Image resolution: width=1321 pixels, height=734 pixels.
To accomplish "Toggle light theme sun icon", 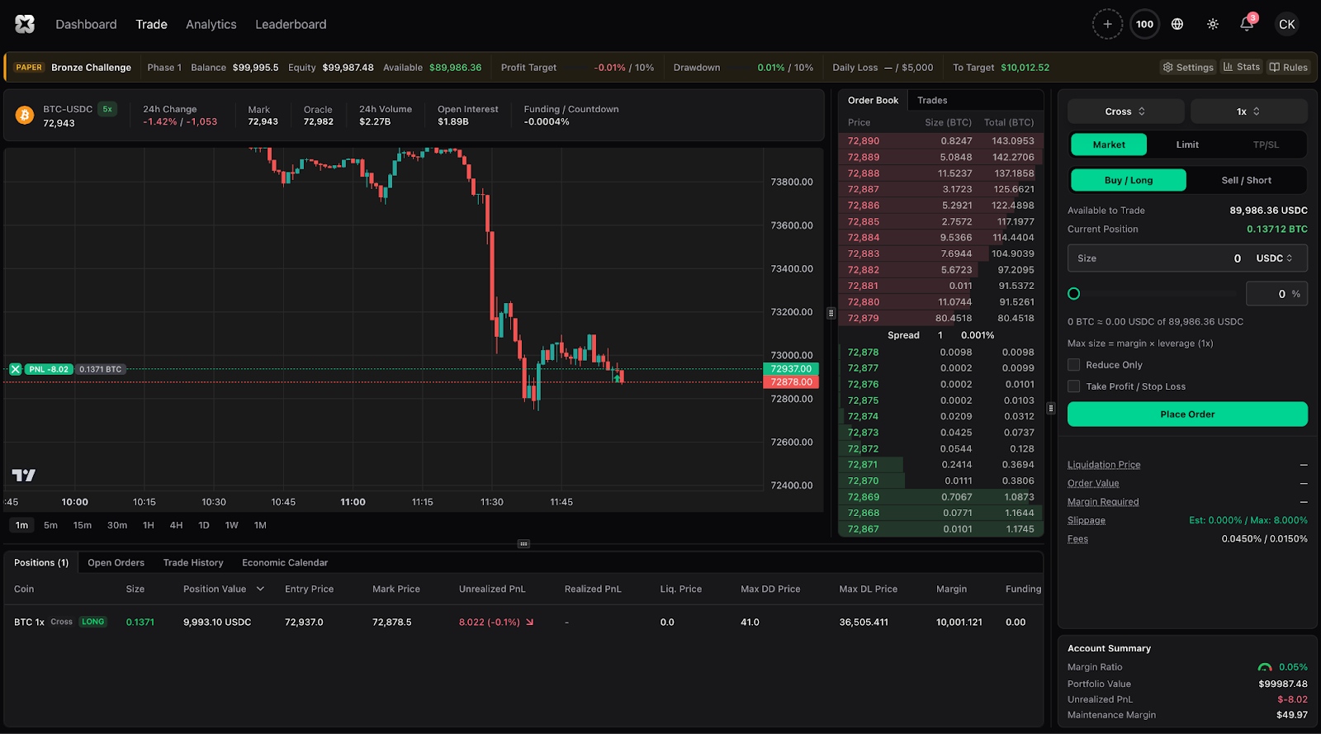I will pyautogui.click(x=1212, y=24).
